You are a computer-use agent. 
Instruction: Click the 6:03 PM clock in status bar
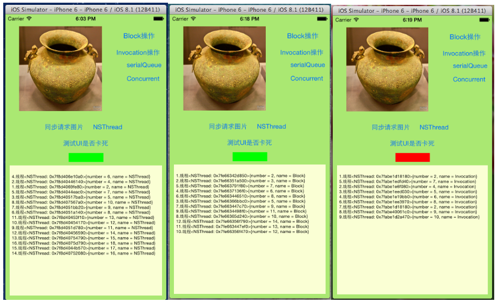click(x=85, y=19)
